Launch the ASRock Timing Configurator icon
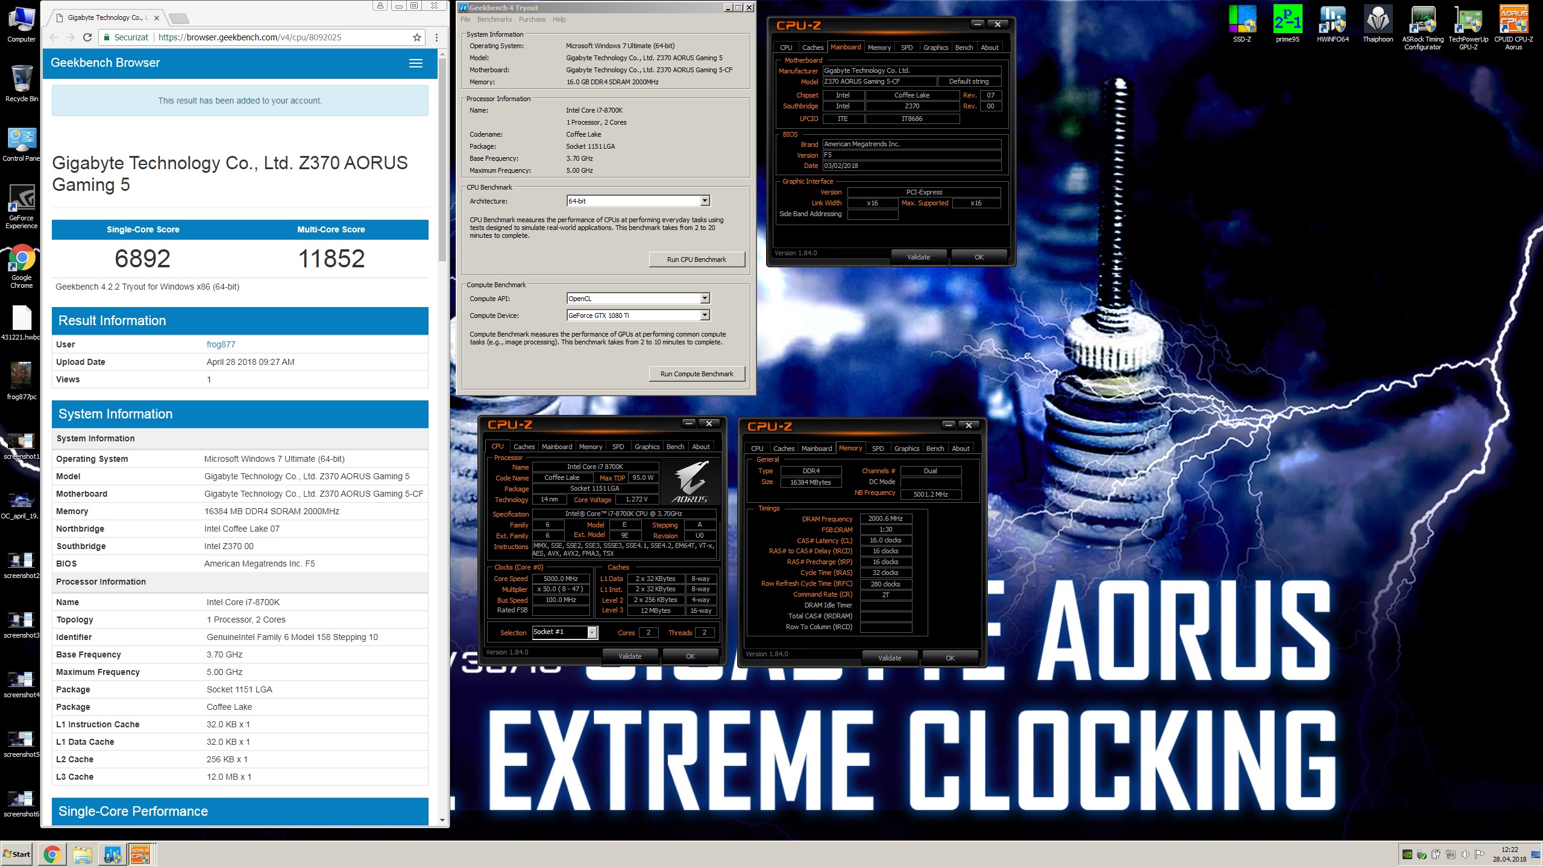1543x867 pixels. pos(1423,28)
